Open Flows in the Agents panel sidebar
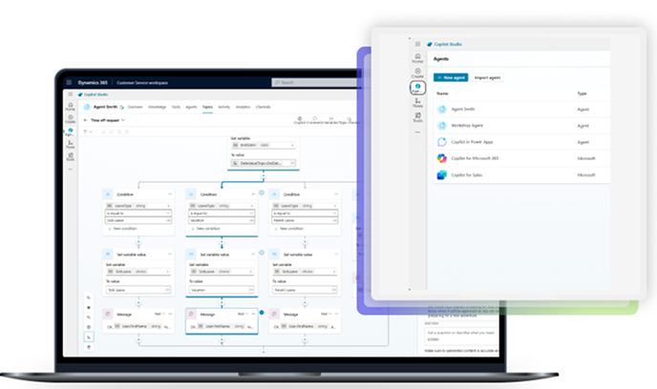Image resolution: width=657 pixels, height=389 pixels. [417, 103]
